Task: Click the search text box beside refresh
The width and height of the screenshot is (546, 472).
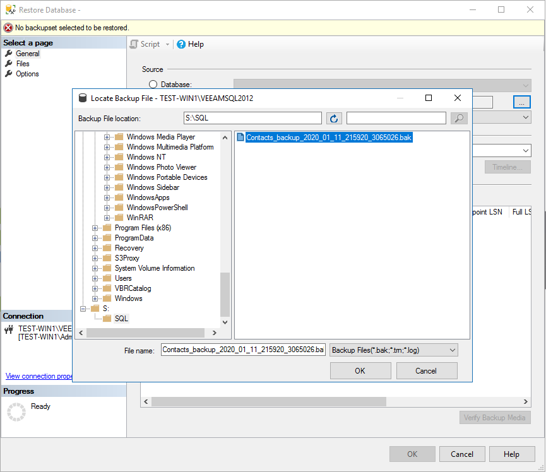Action: pyautogui.click(x=396, y=118)
